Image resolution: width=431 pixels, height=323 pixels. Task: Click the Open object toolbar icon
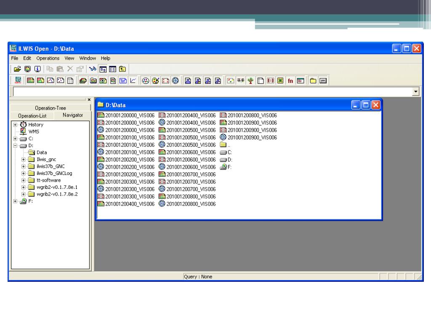(17, 69)
